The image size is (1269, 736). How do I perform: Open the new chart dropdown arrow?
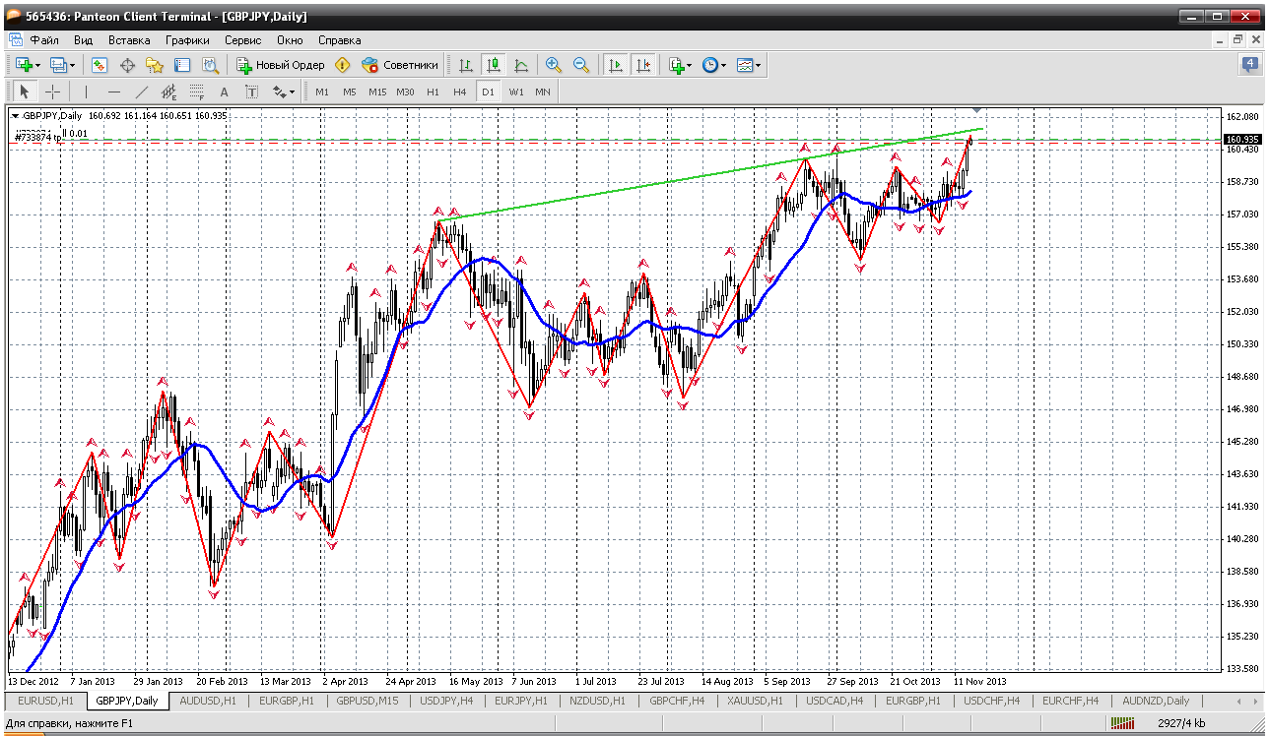(x=37, y=65)
